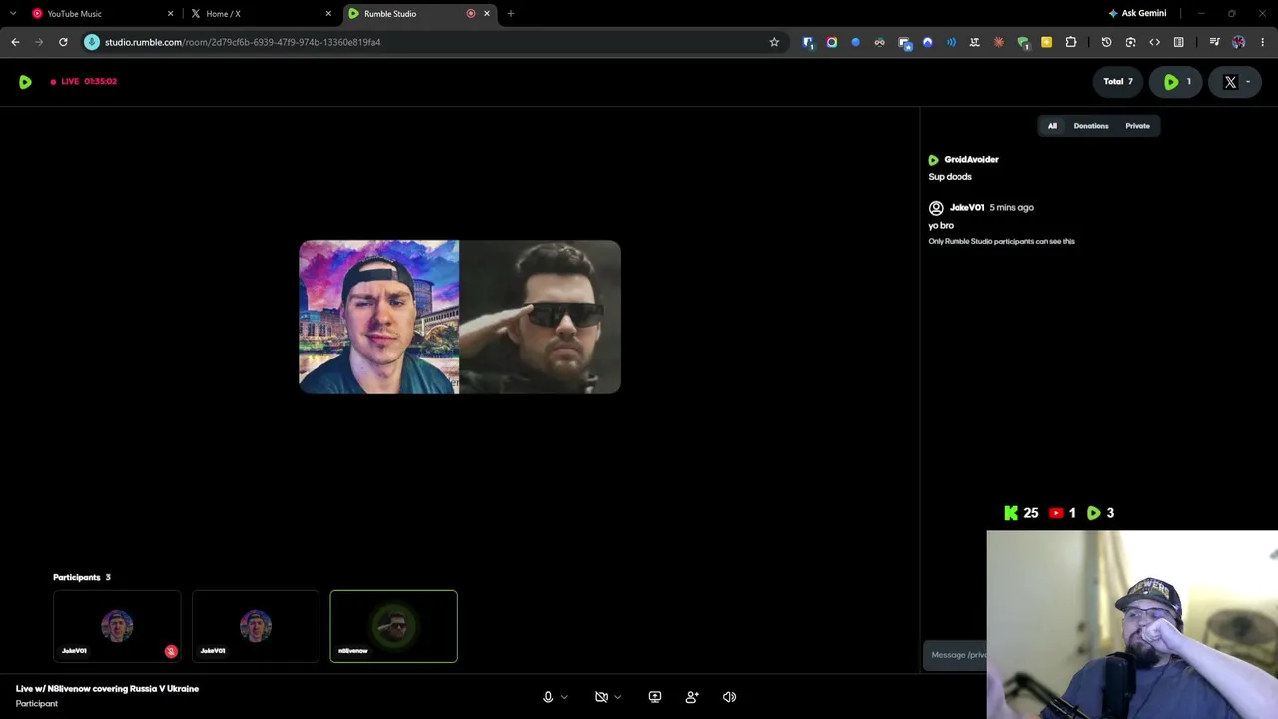
Task: Click the Rumble logo in the top-left header
Action: [x=25, y=82]
